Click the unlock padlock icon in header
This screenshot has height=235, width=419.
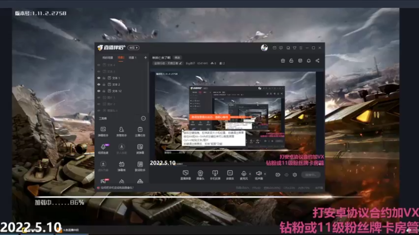click(291, 61)
